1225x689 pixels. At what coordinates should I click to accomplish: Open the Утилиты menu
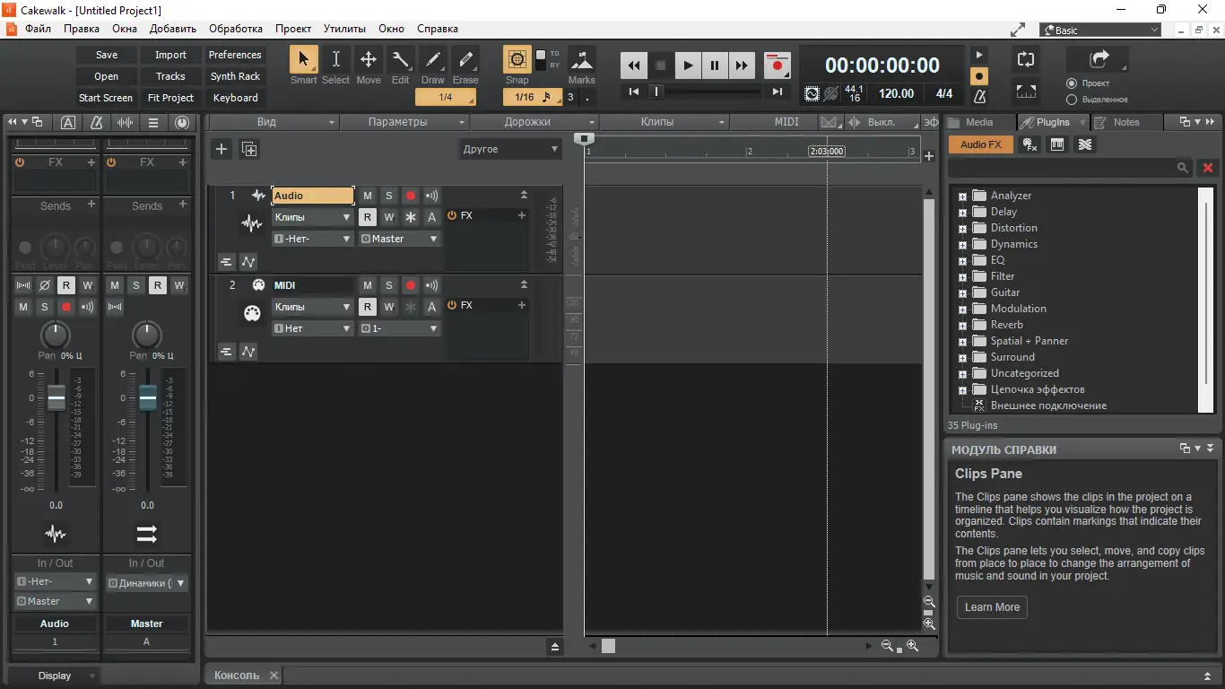pos(344,29)
